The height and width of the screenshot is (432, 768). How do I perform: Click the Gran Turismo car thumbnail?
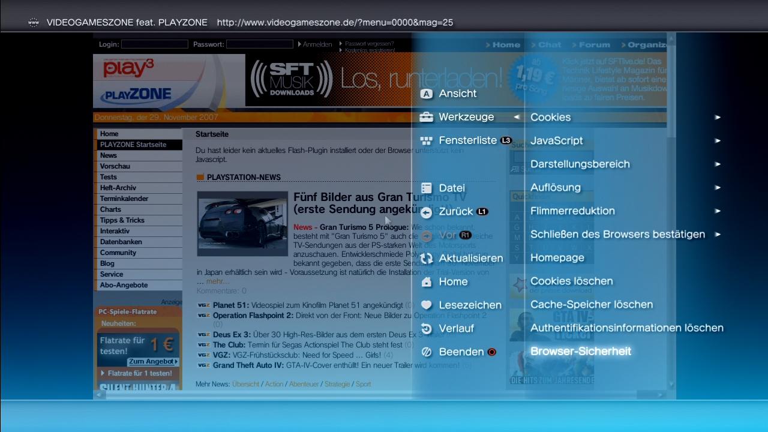242,224
